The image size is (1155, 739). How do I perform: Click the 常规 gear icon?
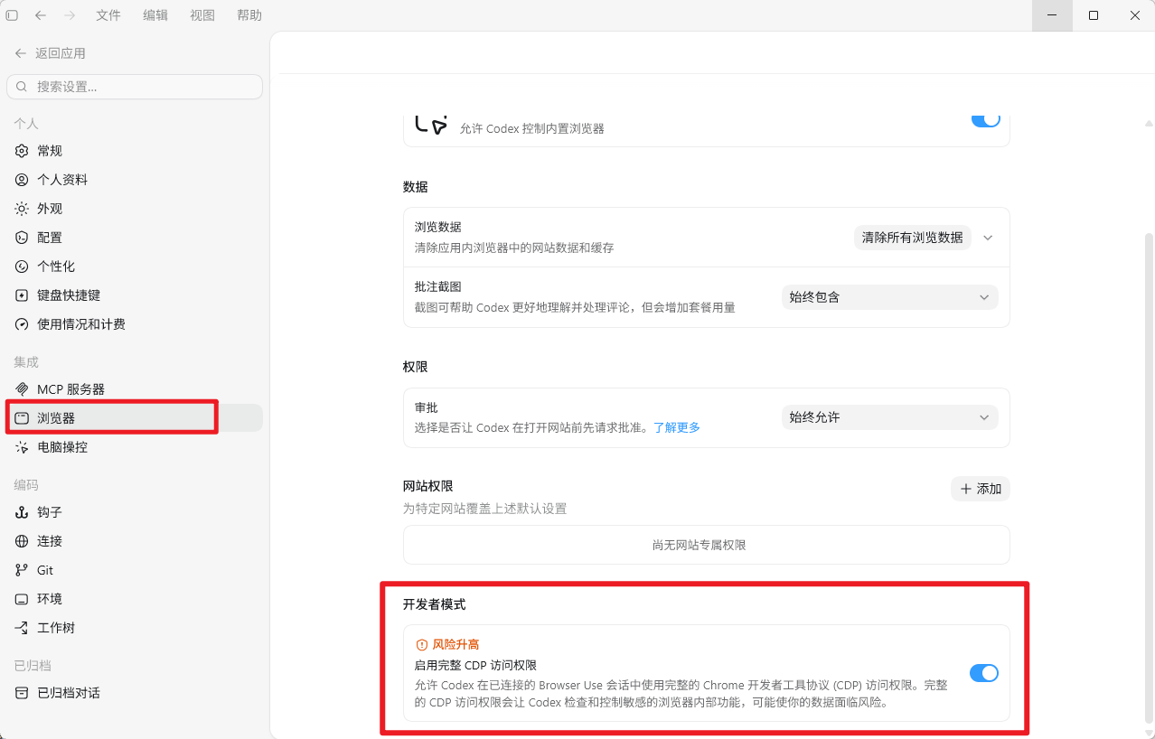(x=22, y=151)
